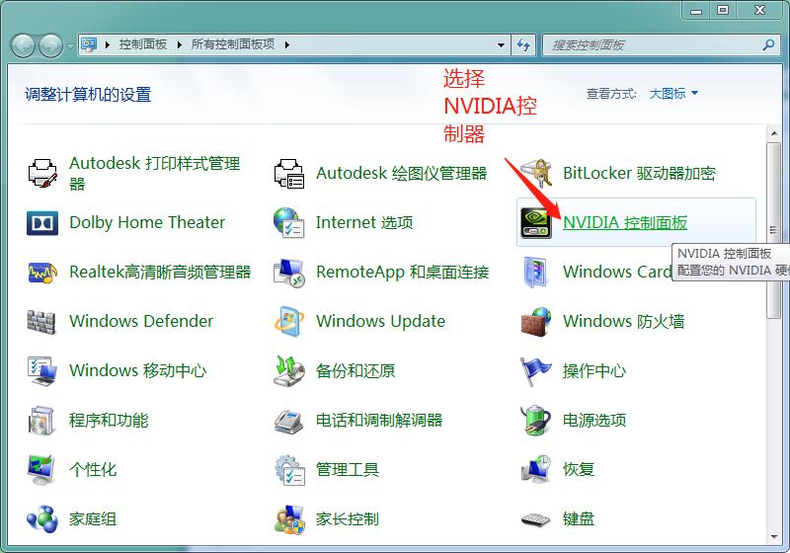This screenshot has height=553, width=790.
Task: Open the BitLocker 驱动器加密 padlock icon
Action: click(536, 173)
